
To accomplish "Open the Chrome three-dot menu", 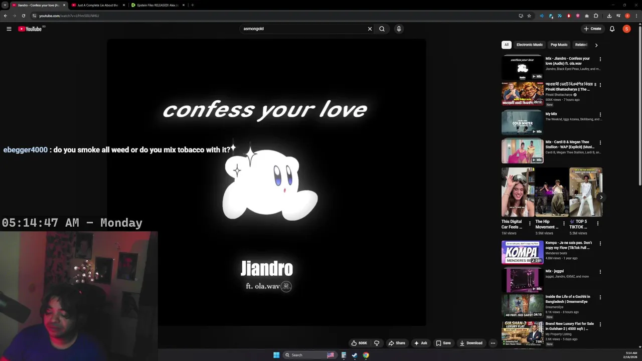I will tap(636, 16).
